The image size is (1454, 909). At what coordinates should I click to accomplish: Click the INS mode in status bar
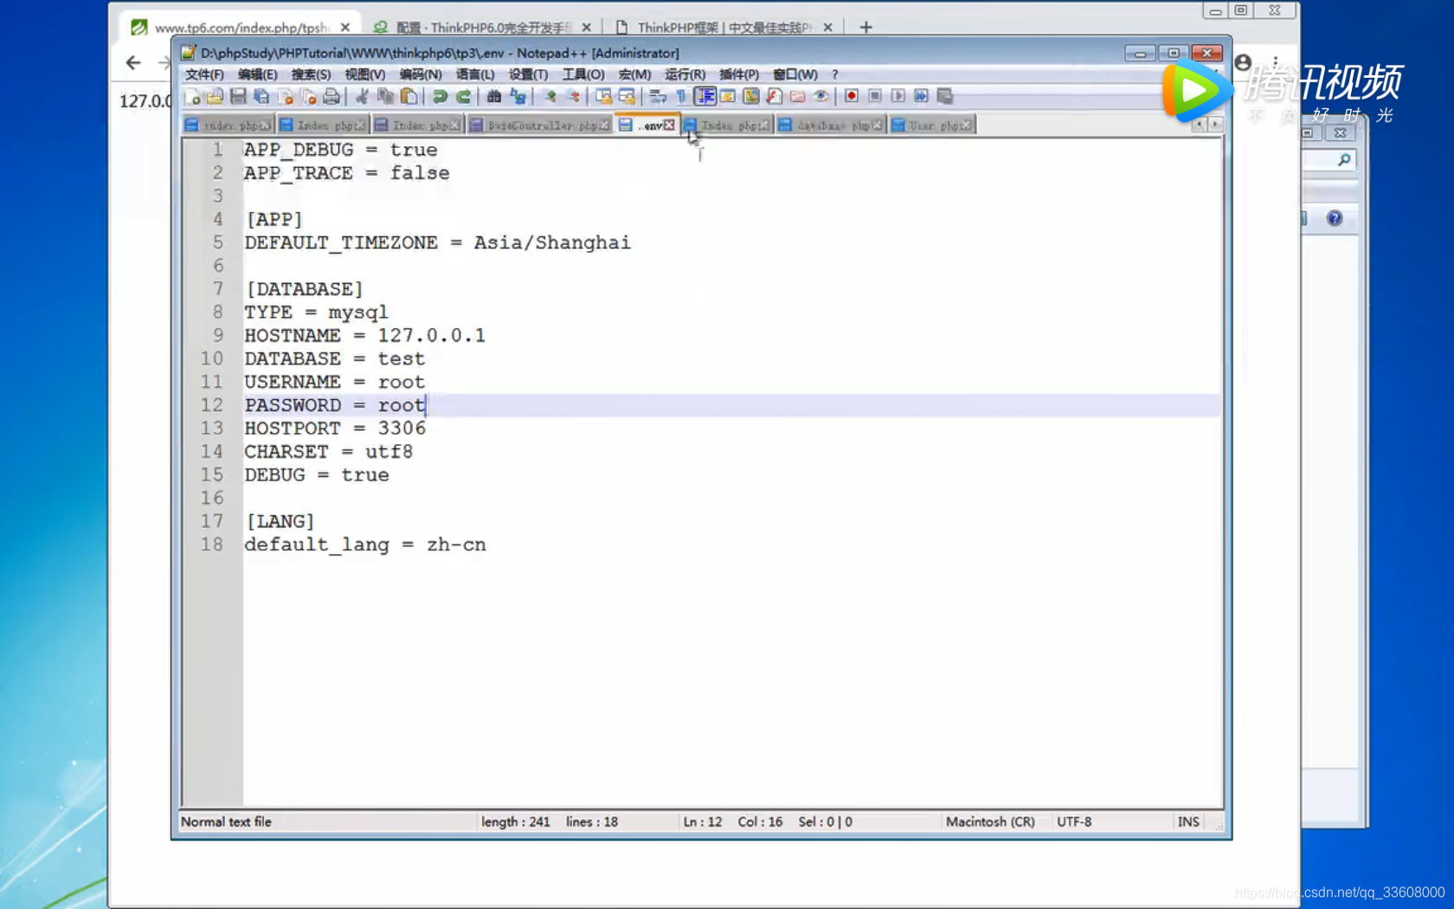click(x=1188, y=822)
